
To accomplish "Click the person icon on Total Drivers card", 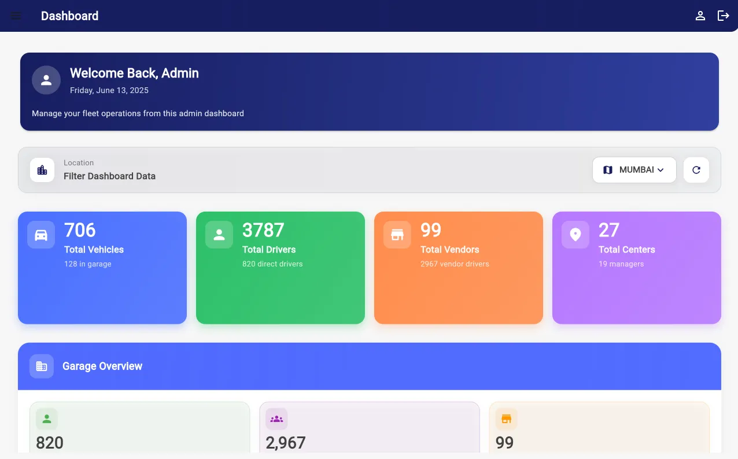I will click(x=219, y=235).
